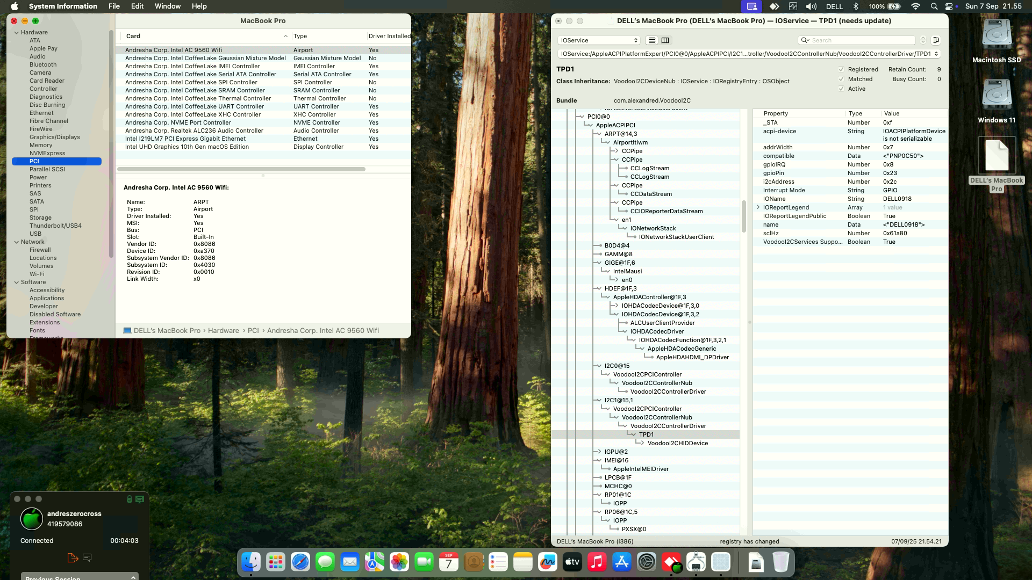1032x580 pixels.
Task: Sort PCI list by Driver Installed column
Action: point(389,36)
